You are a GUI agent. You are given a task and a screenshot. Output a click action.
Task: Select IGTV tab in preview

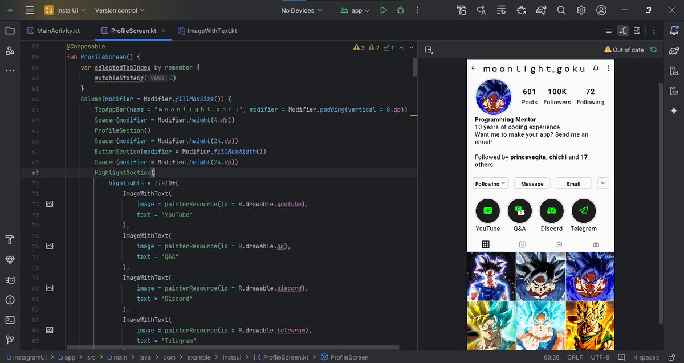[x=559, y=244]
